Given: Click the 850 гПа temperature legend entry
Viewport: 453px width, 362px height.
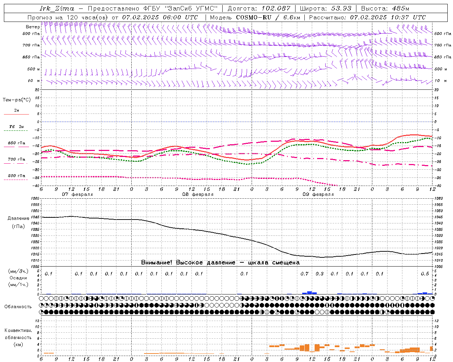Looking at the screenshot, I should tap(17, 143).
